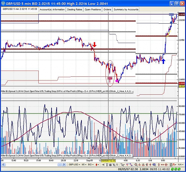Toggle the dotted crosshair grid icon

pos(114,165)
